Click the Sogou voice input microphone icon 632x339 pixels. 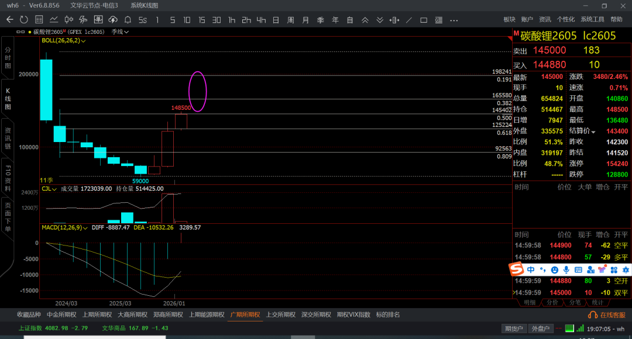[566, 270]
